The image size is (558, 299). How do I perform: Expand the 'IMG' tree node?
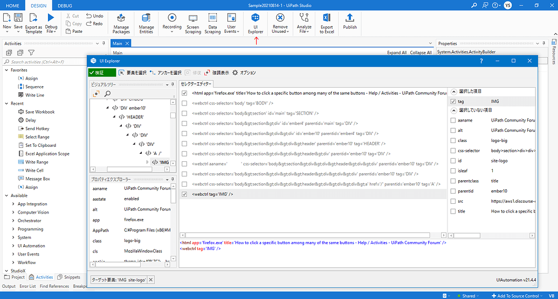148,162
